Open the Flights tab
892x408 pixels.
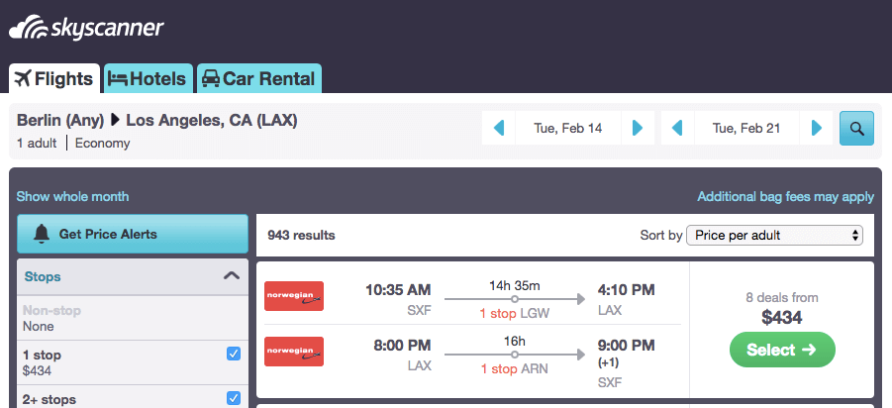54,78
